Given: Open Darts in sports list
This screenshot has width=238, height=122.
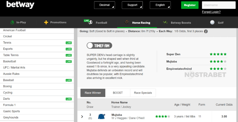Looking at the screenshot, I should (x=37, y=99).
